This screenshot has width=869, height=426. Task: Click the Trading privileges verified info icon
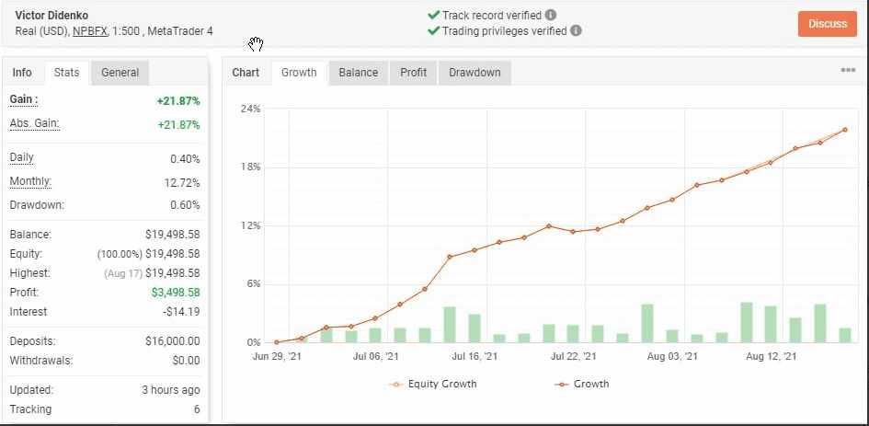click(x=576, y=30)
